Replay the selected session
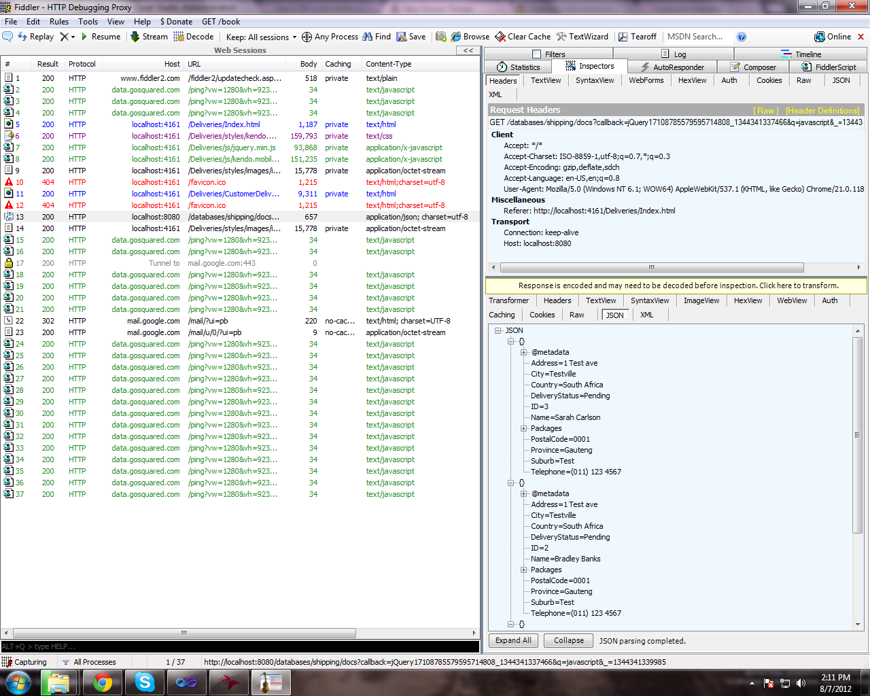The width and height of the screenshot is (870, 696). click(35, 37)
